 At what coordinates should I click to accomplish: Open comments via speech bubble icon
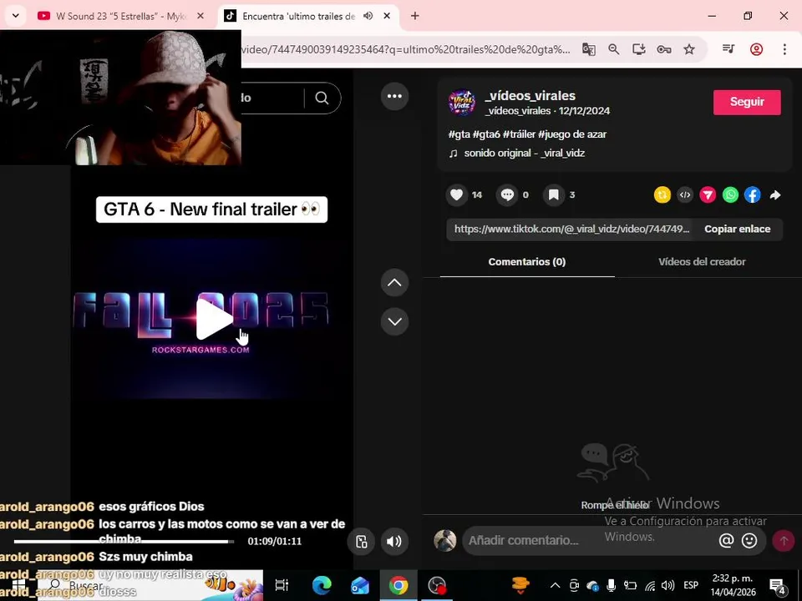click(x=507, y=194)
